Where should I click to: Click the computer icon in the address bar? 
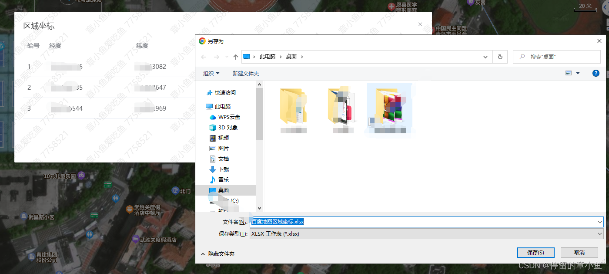[x=246, y=57]
